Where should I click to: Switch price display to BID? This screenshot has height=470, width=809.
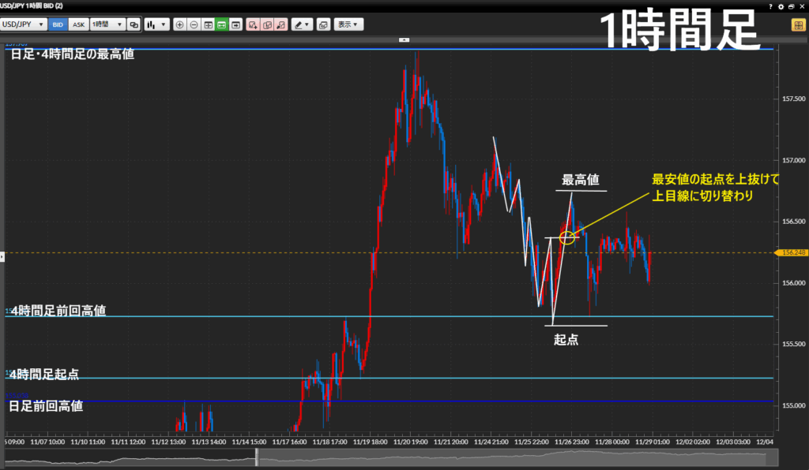click(x=57, y=24)
